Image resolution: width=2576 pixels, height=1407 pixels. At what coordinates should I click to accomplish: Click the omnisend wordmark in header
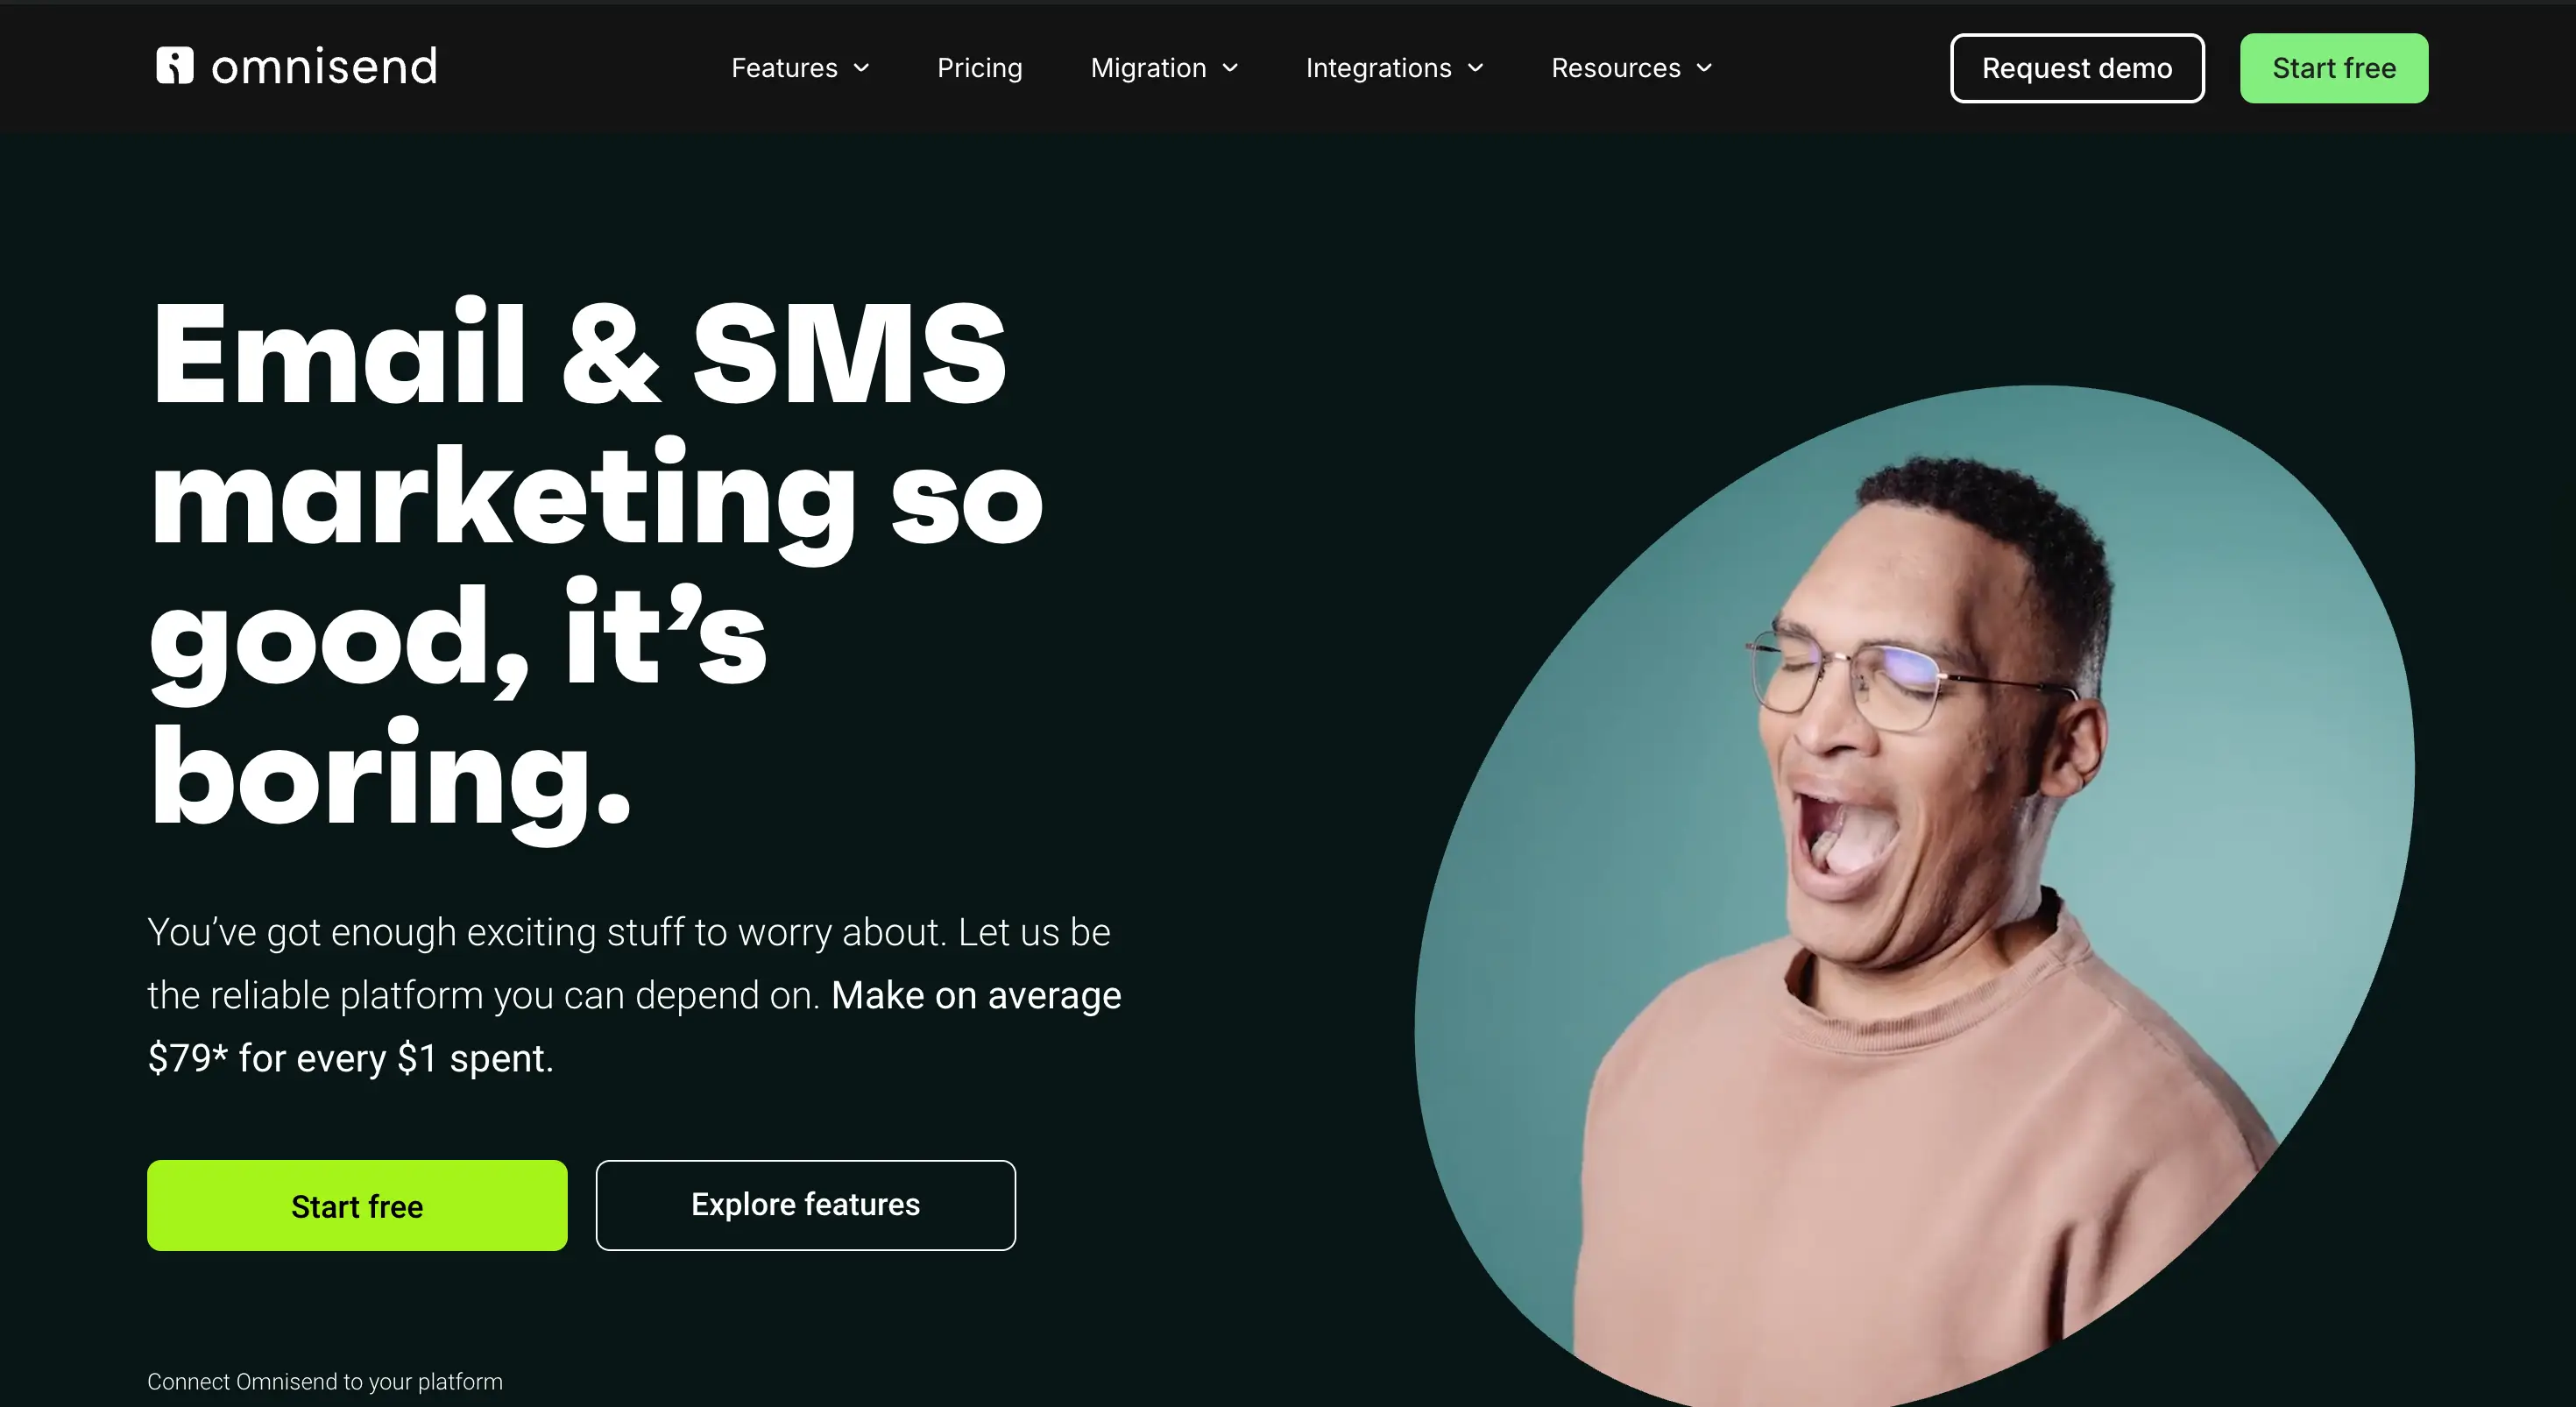(324, 67)
